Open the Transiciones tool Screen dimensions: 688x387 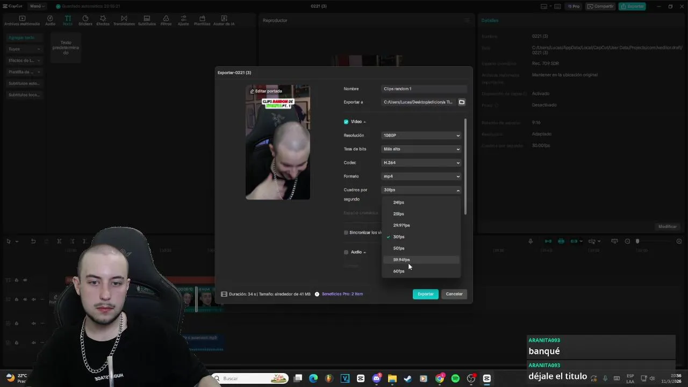[124, 20]
